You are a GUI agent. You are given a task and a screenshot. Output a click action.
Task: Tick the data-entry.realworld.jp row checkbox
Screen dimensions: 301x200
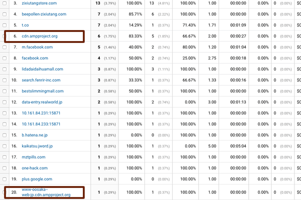pos(5,102)
